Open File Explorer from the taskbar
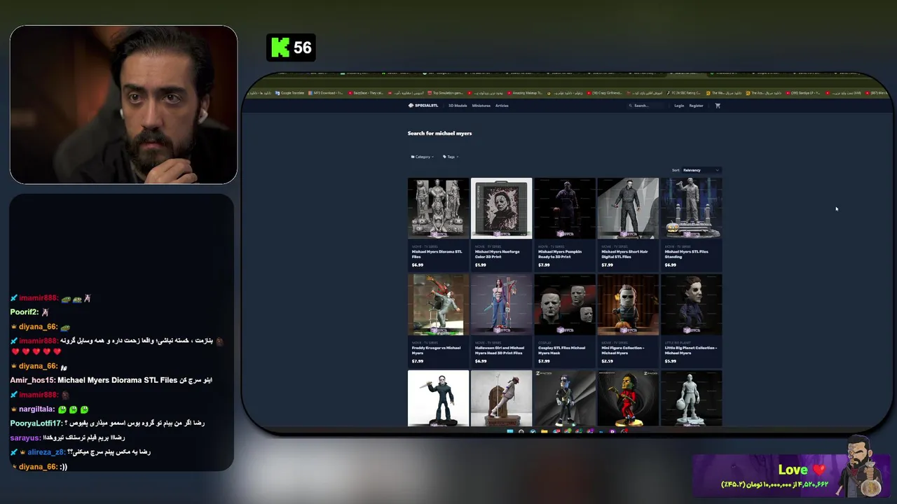 click(545, 431)
